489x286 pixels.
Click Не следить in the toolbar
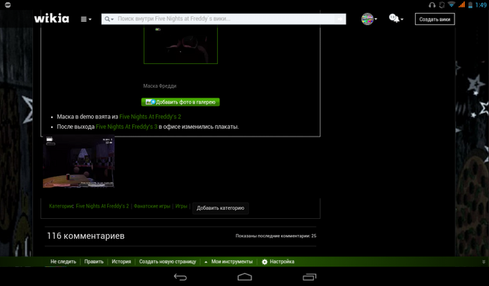coord(63,262)
